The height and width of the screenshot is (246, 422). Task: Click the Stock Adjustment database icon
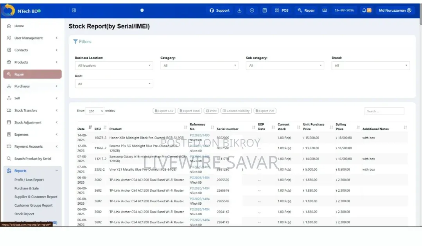(x=9, y=122)
